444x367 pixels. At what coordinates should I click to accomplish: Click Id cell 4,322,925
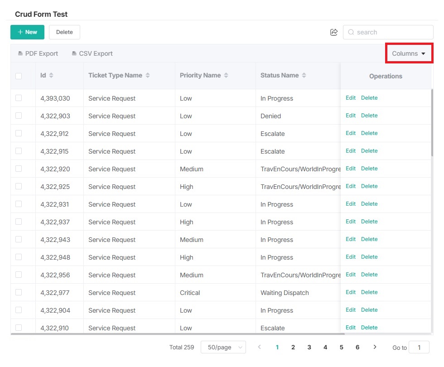tap(55, 187)
